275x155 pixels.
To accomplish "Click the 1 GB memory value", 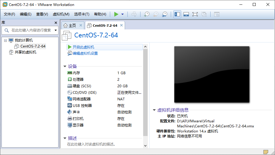I will (x=121, y=73).
